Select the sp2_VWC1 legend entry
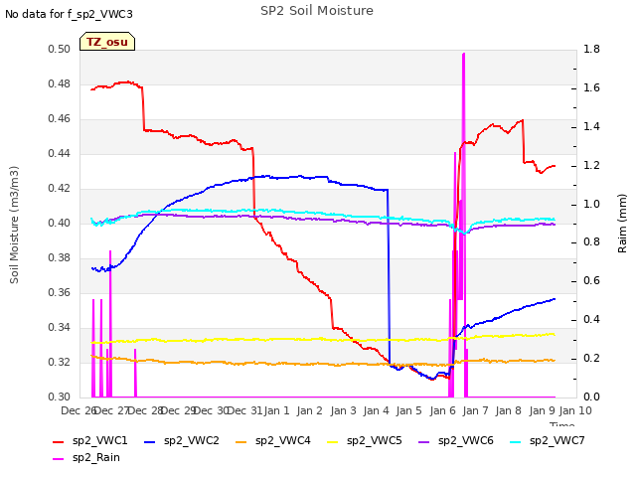The width and height of the screenshot is (636, 477). pos(90,441)
